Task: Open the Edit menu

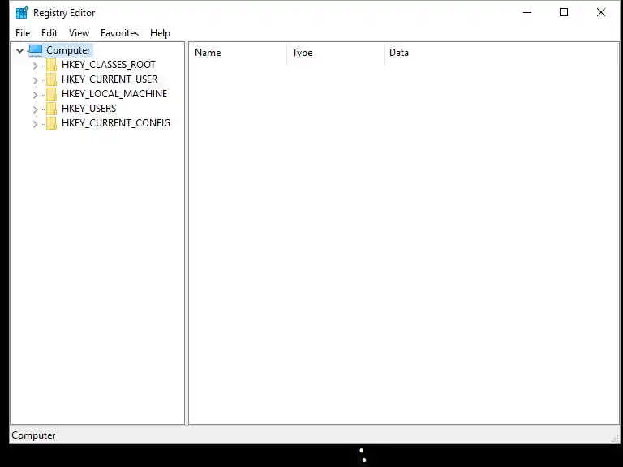Action: (x=49, y=33)
